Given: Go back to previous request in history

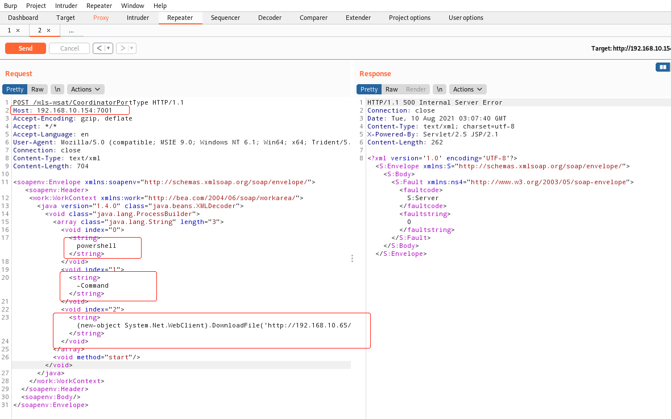Looking at the screenshot, I should [100, 48].
